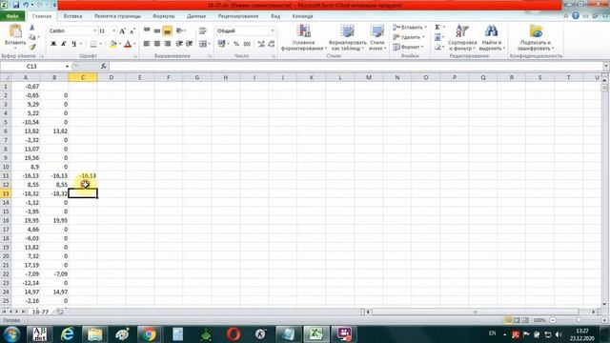Decrease decimal places icon
610x343 pixels.
pyautogui.click(x=271, y=44)
